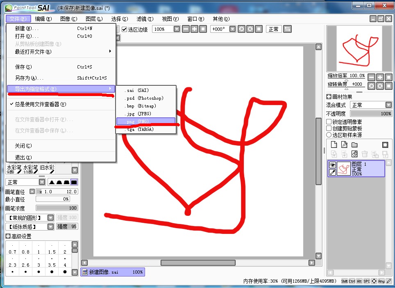Image resolution: width=395 pixels, height=288 pixels.
Task: Clear the layer with the eraser icon
Action: 354,154
